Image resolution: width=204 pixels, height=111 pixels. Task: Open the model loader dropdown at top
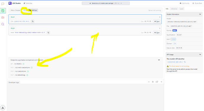[x=106, y=3]
